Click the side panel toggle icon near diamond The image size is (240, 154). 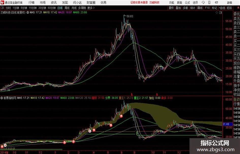[x=220, y=13]
